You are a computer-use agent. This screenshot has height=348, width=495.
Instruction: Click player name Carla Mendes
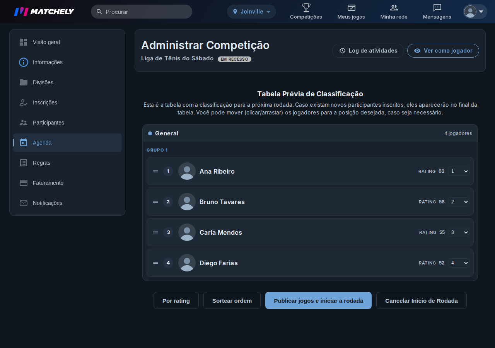click(x=221, y=232)
